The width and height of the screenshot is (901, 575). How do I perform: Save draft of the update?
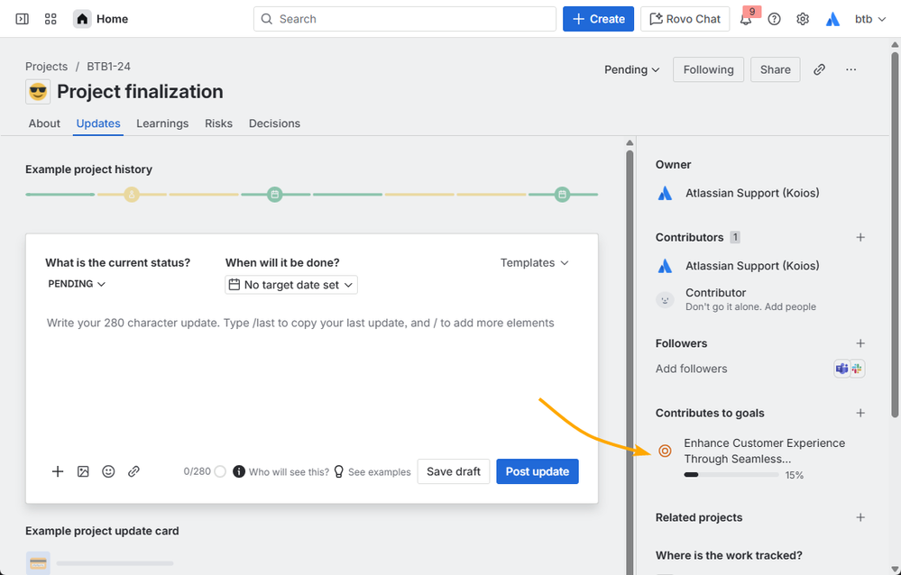coord(454,471)
